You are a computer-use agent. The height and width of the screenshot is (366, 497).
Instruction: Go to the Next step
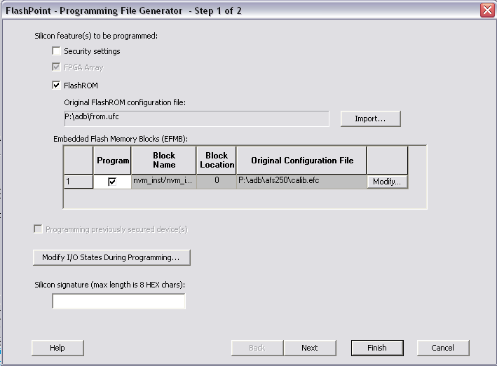click(310, 348)
